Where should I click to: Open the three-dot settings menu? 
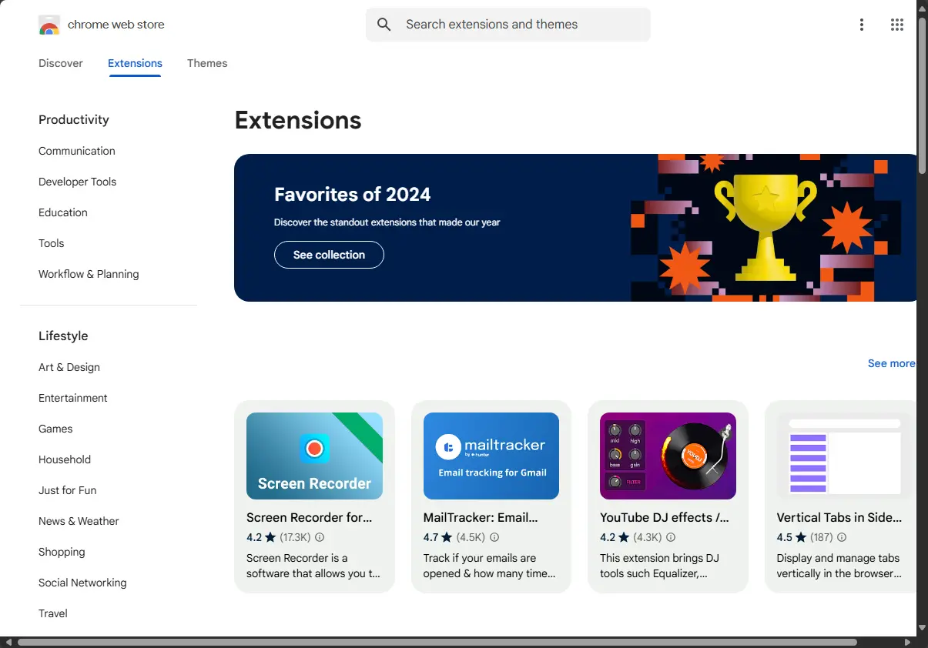pyautogui.click(x=861, y=24)
